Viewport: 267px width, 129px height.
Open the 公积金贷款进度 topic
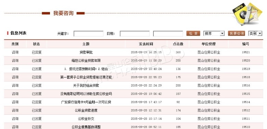(x=86, y=111)
